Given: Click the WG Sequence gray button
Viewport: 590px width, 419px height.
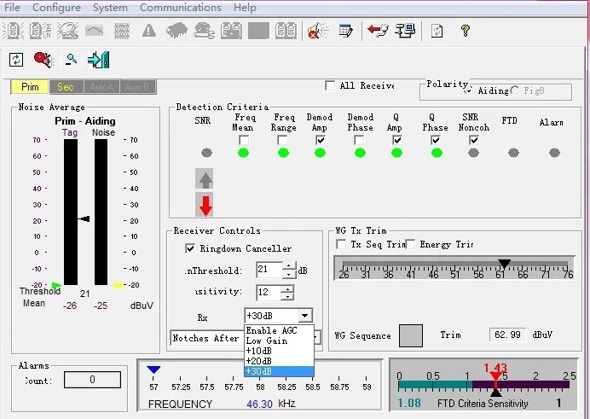Looking at the screenshot, I should tap(411, 335).
